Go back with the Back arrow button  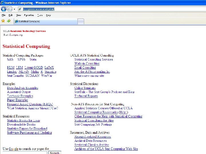tap(4, 9)
